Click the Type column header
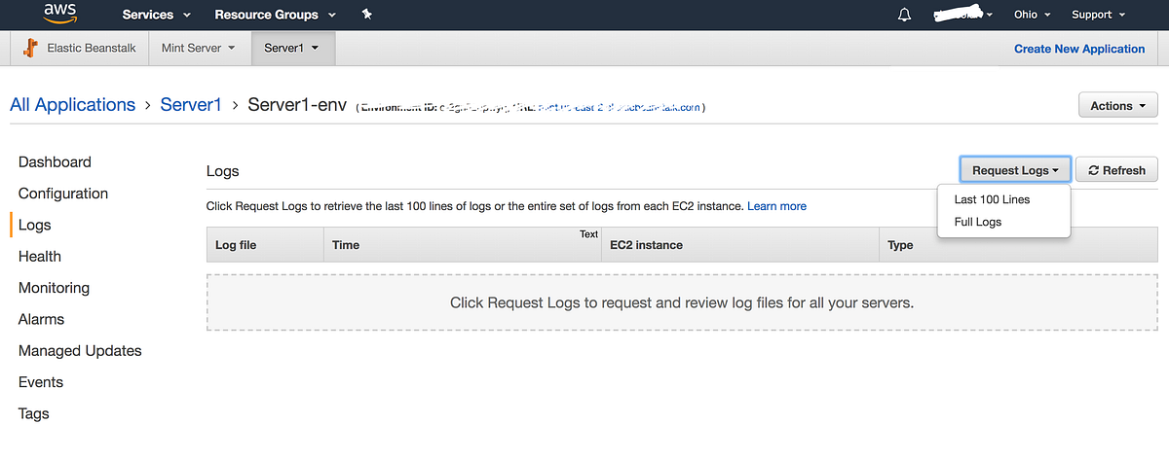 (1018, 245)
